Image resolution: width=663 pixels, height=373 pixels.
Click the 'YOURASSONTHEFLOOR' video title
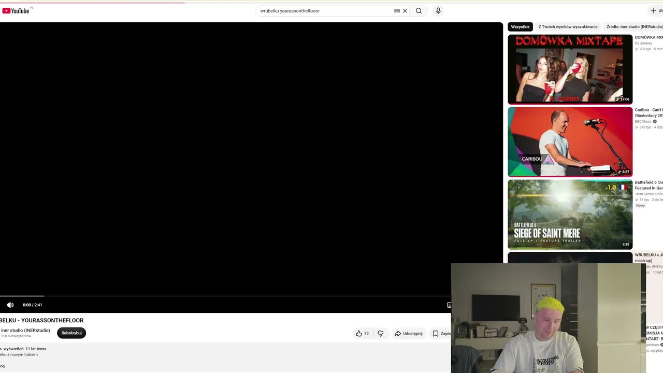point(52,321)
